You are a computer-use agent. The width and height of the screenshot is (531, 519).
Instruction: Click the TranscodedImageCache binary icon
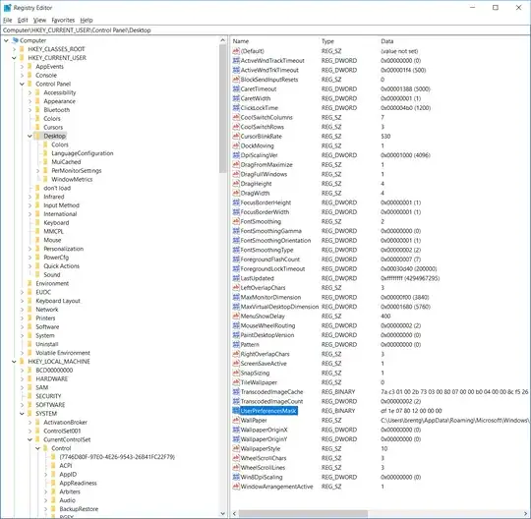[236, 391]
